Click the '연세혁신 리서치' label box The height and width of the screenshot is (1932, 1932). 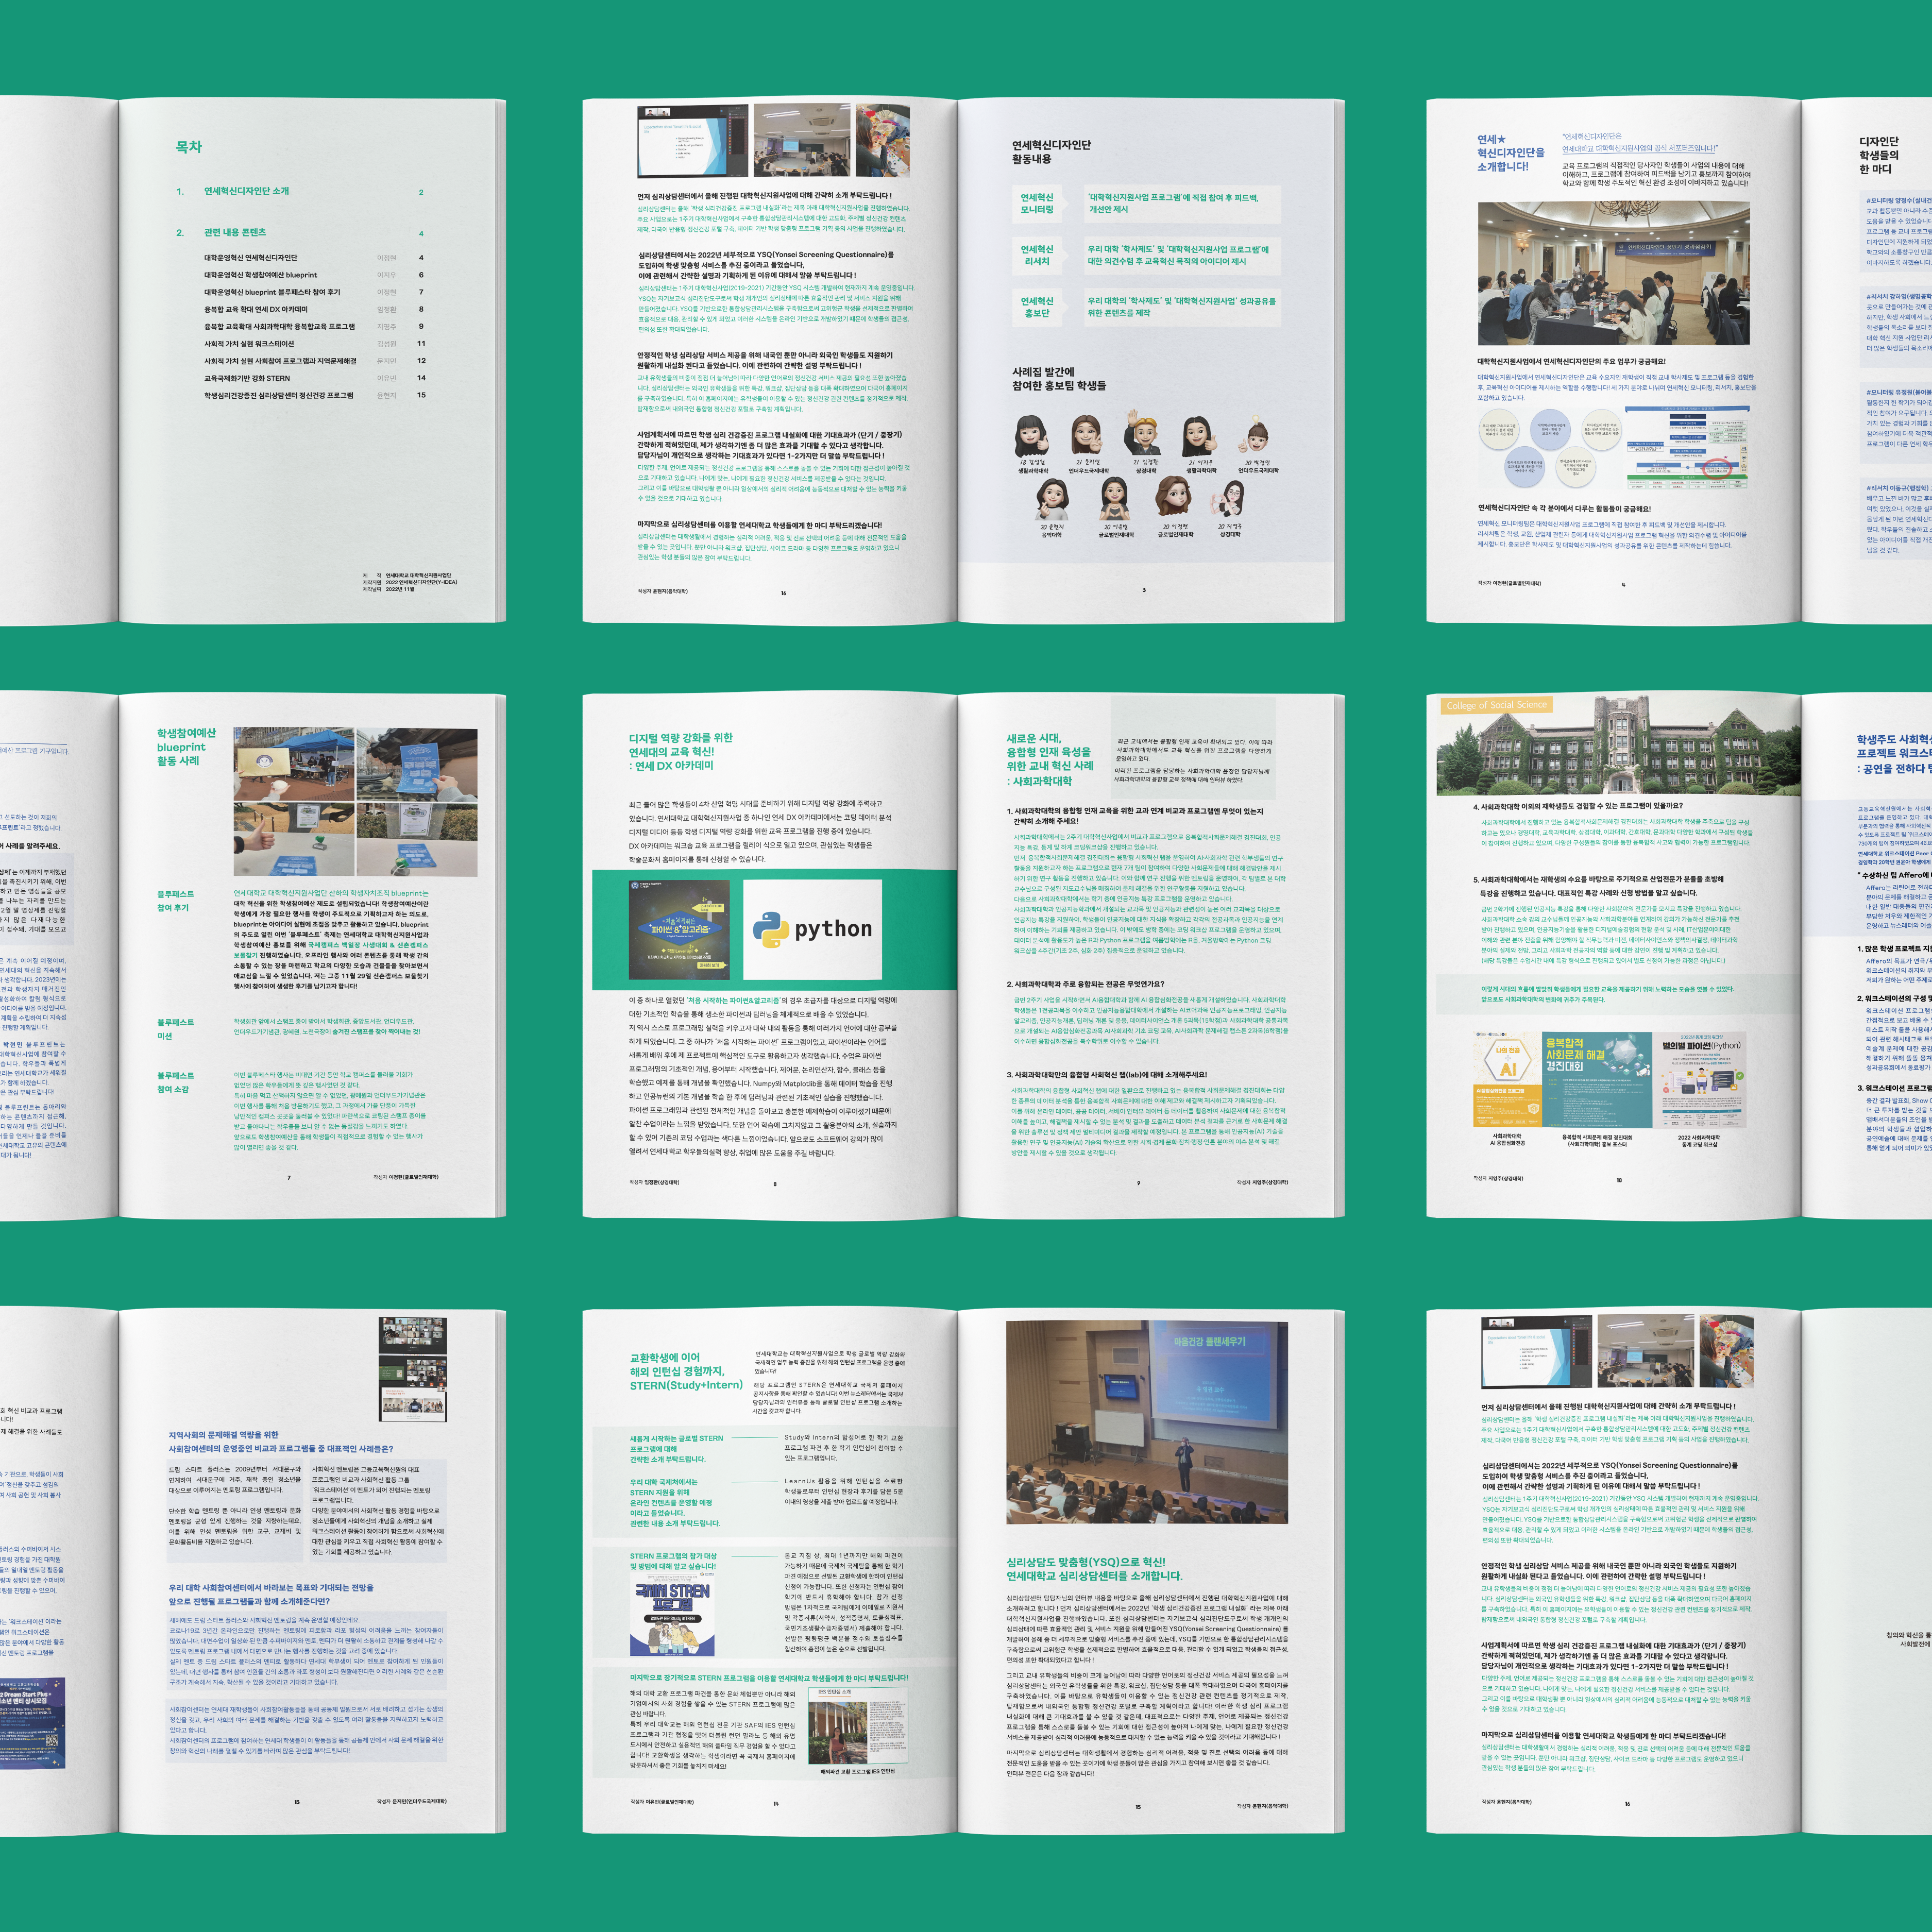coord(1037,255)
